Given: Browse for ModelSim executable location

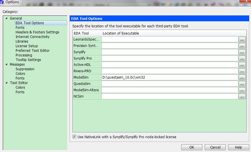Looking at the screenshot, I should tap(242, 77).
